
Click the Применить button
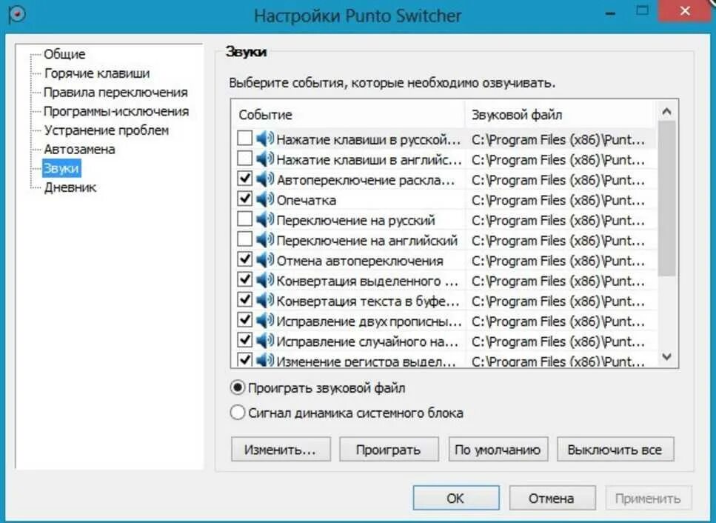point(648,498)
